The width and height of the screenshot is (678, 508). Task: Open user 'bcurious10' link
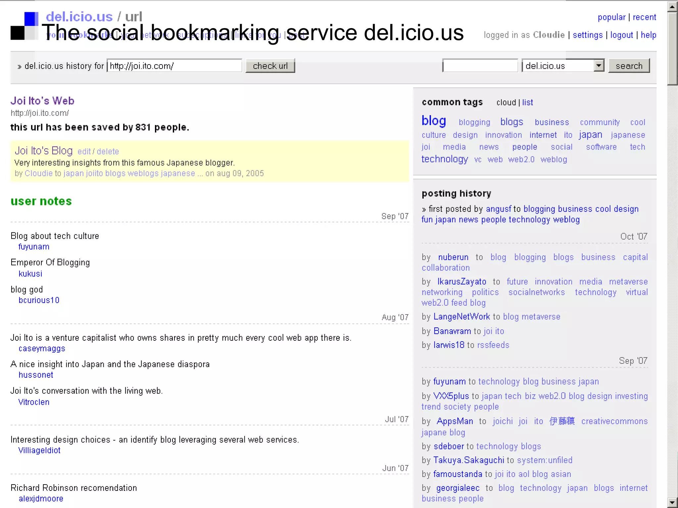click(39, 300)
